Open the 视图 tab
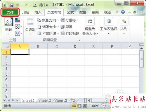 [107, 12]
